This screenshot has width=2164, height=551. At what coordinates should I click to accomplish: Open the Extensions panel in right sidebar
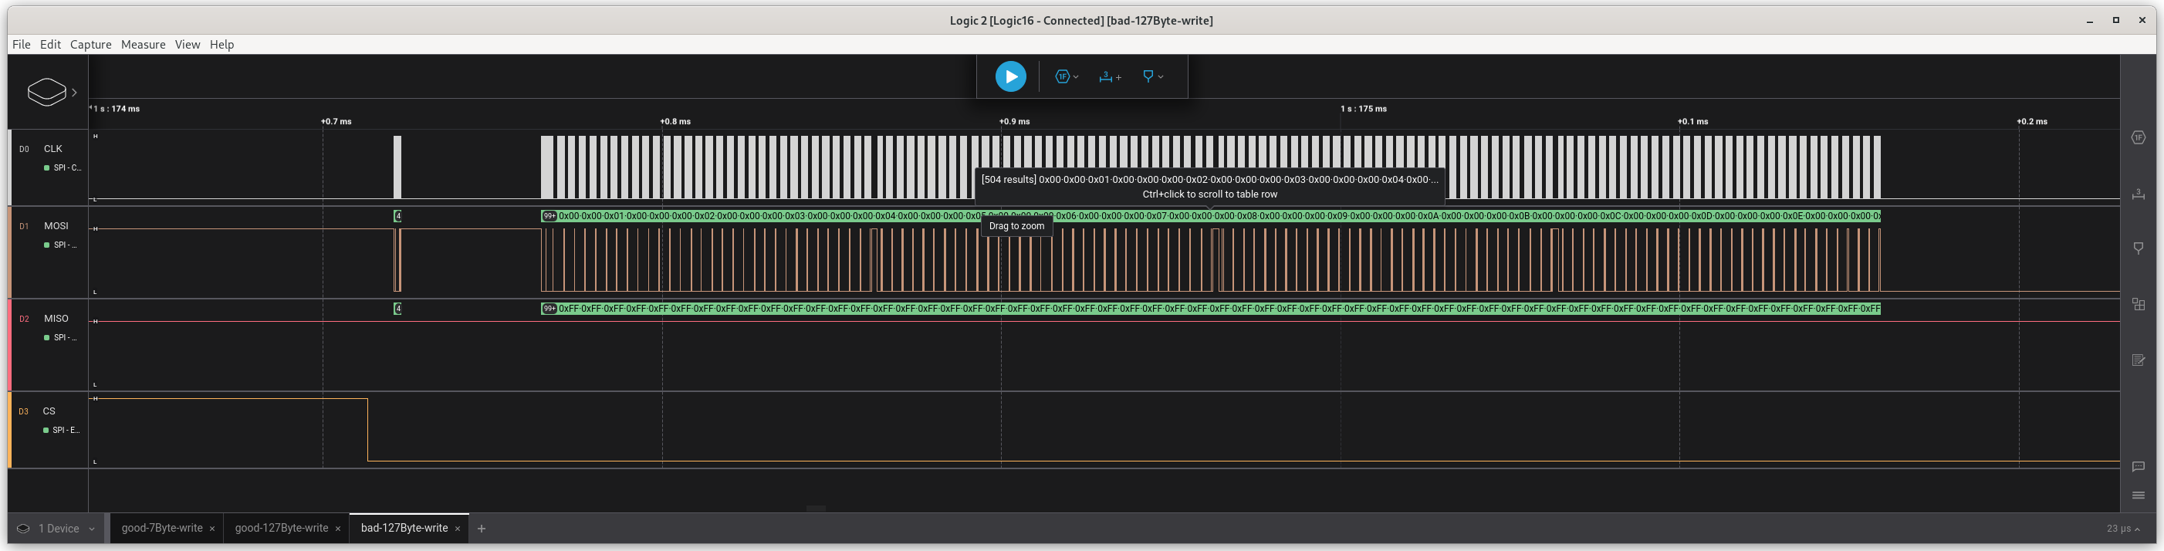2138,304
